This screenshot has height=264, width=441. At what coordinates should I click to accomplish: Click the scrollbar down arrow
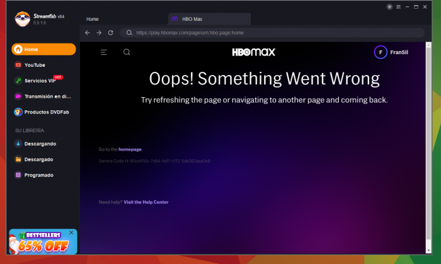point(428,250)
